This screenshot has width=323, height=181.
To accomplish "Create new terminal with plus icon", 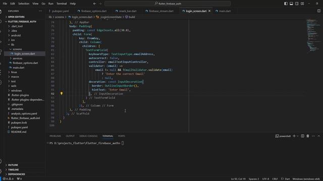I will click(294, 136).
